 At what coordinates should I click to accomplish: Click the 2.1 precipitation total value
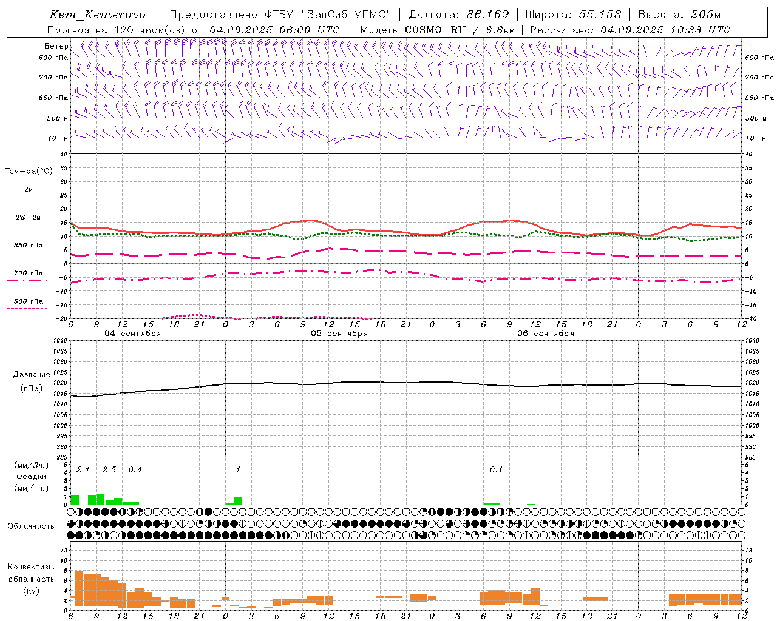pyautogui.click(x=83, y=470)
